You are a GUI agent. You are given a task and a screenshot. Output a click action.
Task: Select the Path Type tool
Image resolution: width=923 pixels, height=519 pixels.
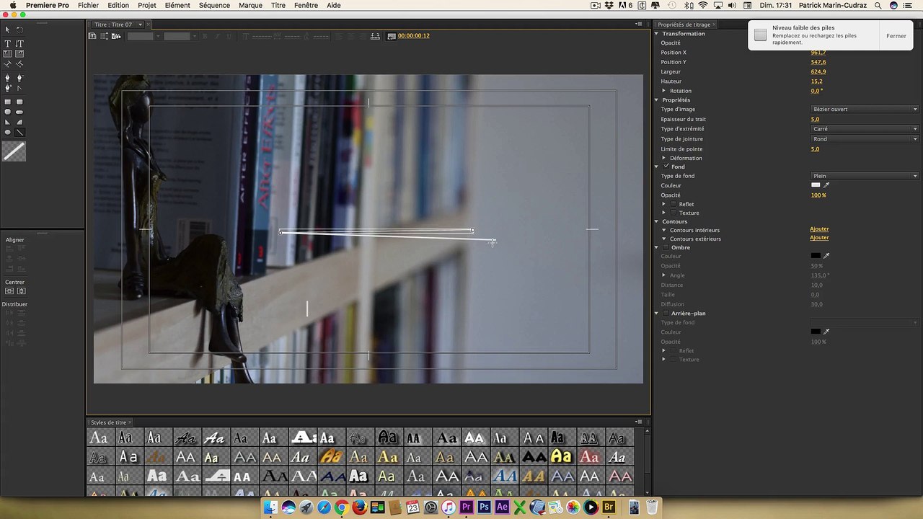pyautogui.click(x=8, y=64)
